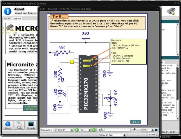Adjust the slider next to UART dropdown
This screenshot has height=139, width=181.
[135, 130]
